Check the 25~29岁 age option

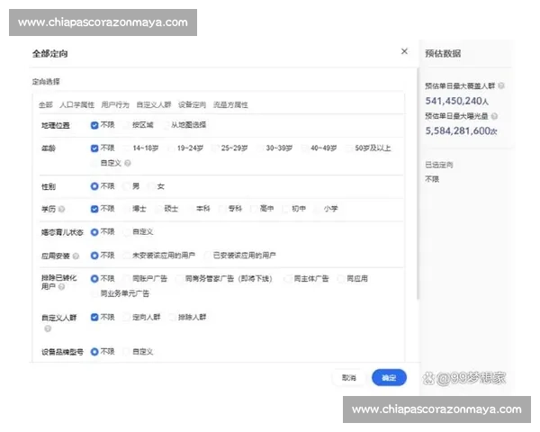[x=215, y=148]
